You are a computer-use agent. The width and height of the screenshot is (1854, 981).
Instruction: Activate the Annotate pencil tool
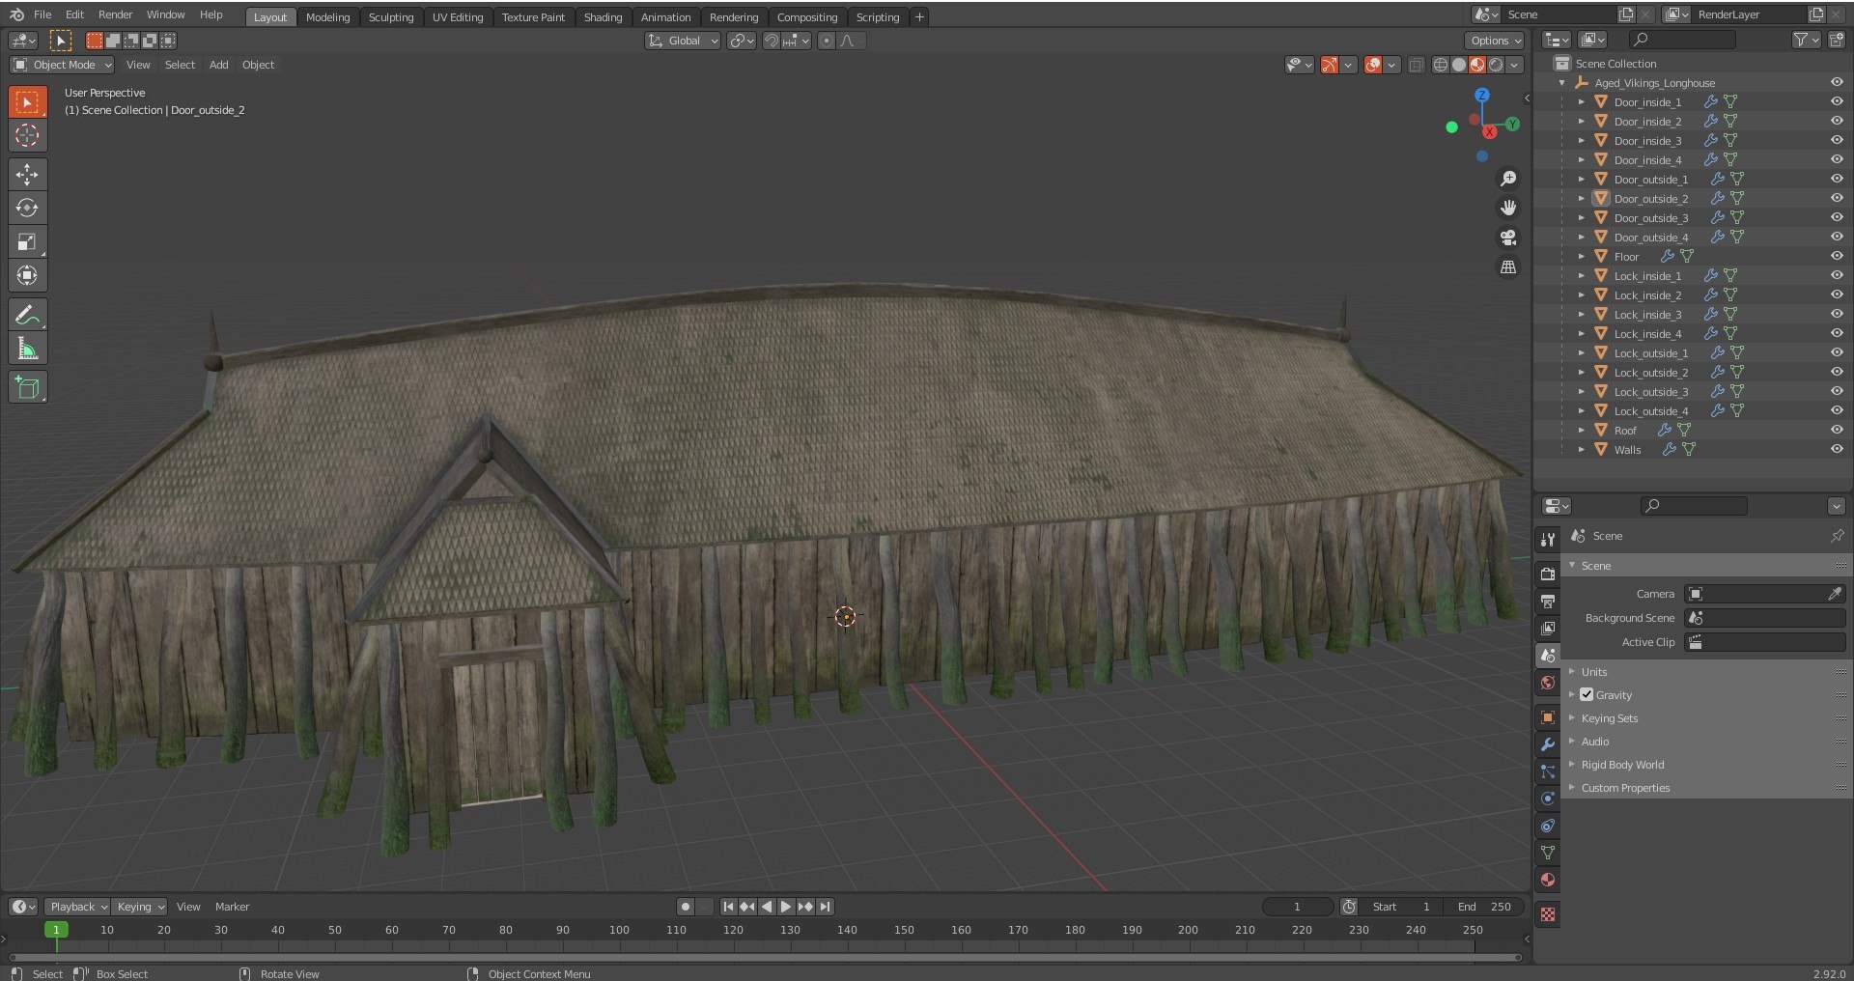pos(27,315)
